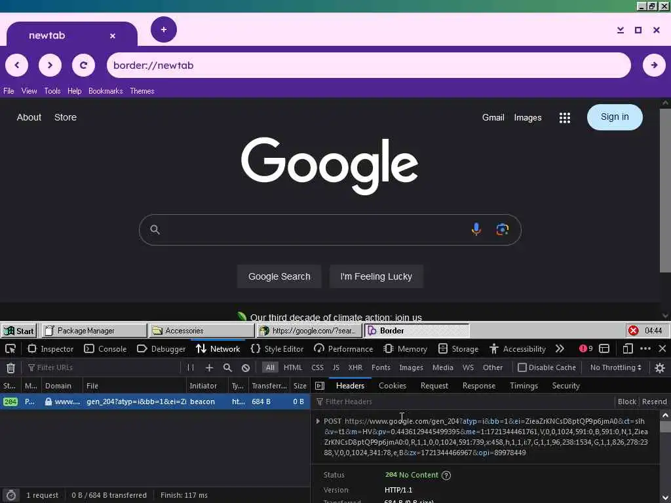Open the tab list dropdown arrow

click(x=620, y=30)
